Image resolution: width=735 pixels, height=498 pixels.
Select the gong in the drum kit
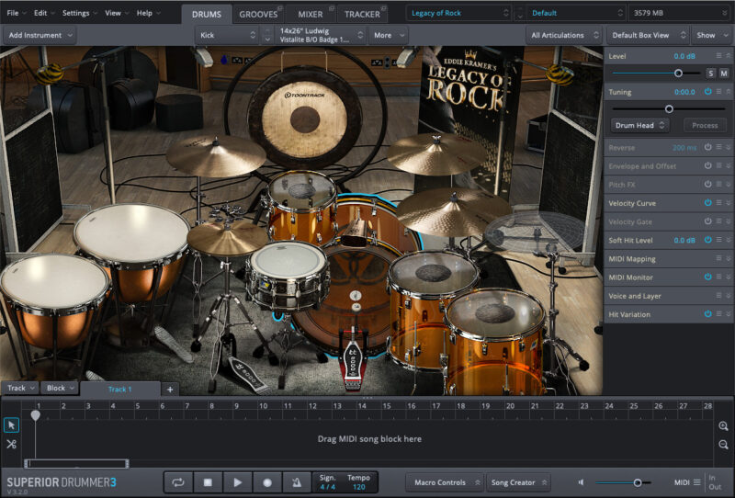pos(305,119)
